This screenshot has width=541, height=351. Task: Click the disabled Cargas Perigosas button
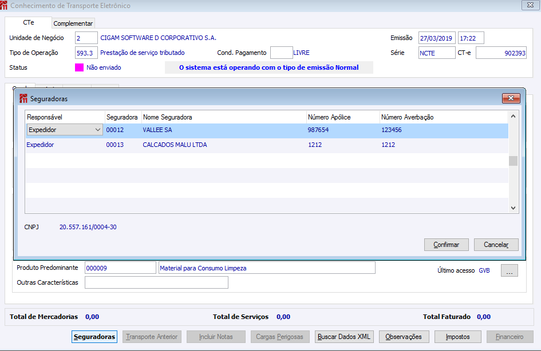pos(279,337)
